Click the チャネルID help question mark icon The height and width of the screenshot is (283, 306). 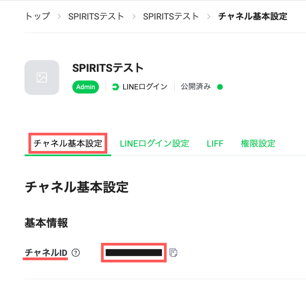point(76,253)
